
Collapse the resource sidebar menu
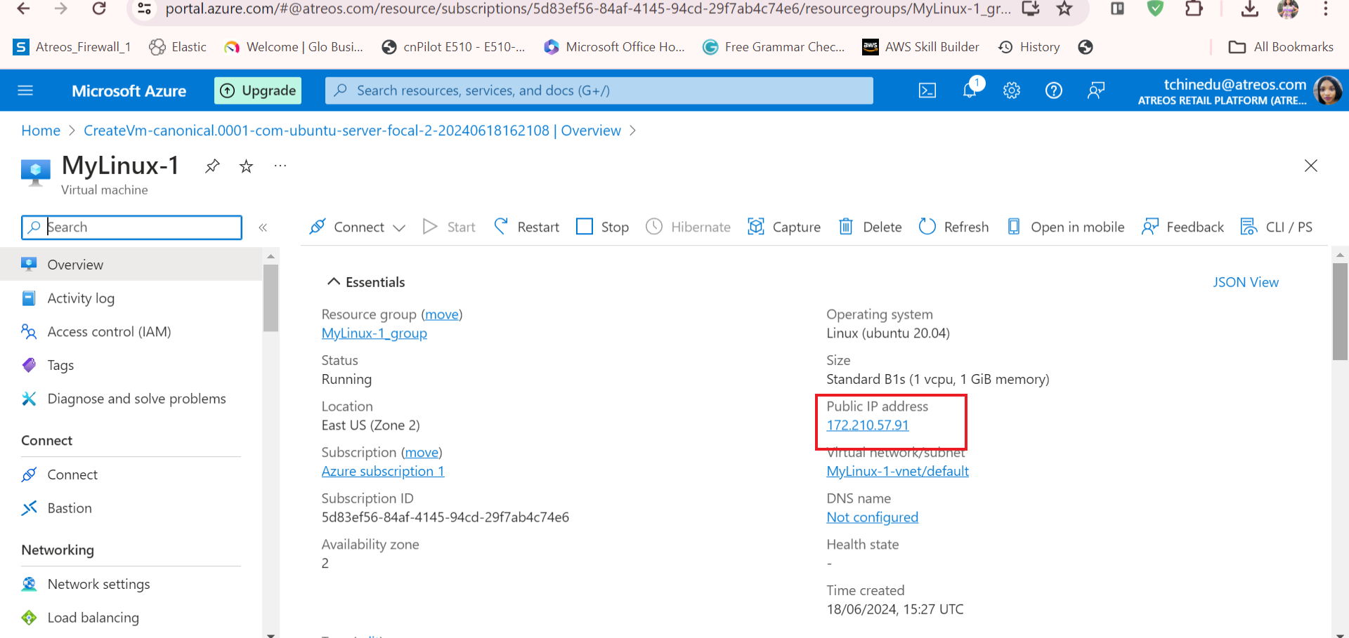(x=263, y=227)
